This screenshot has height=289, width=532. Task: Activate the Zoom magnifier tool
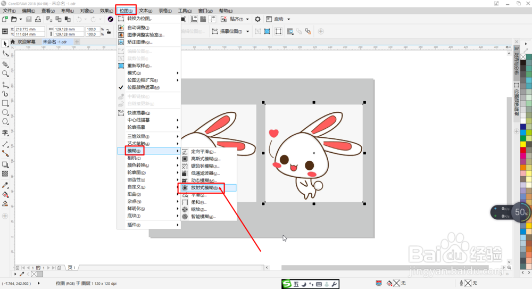pyautogui.click(x=5, y=73)
